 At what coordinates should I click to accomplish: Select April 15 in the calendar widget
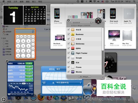coord(32,16)
